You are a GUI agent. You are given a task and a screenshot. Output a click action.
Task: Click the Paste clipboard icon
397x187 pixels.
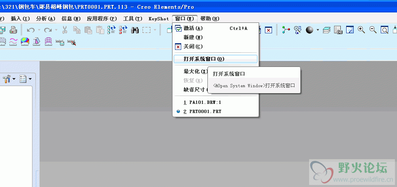tap(88, 30)
